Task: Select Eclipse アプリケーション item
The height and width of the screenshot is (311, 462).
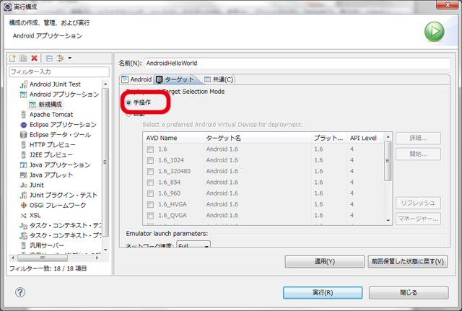Action: pyautogui.click(x=63, y=125)
